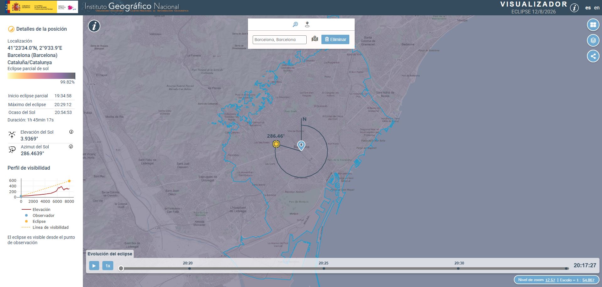Switch language to English (en)
The image size is (602, 287).
coord(597,8)
